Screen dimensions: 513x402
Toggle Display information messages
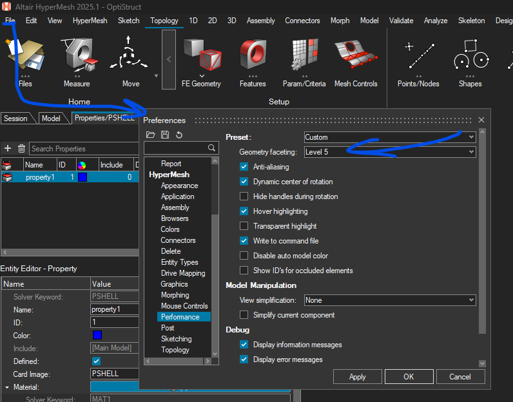[244, 345]
